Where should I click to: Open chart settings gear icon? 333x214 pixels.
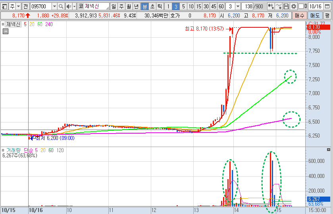(x=294, y=6)
